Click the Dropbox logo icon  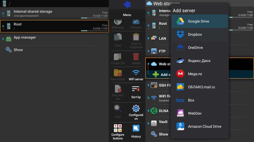tap(180, 34)
